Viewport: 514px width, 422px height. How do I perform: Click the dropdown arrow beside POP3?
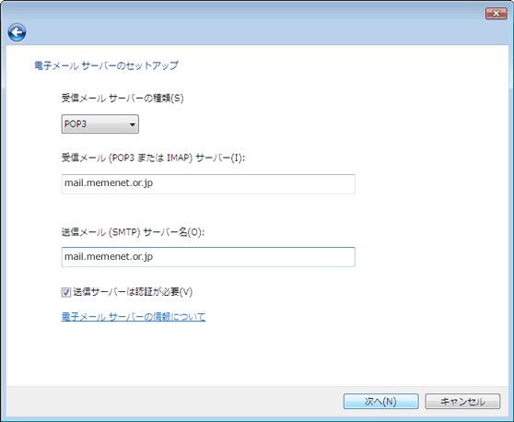[132, 124]
